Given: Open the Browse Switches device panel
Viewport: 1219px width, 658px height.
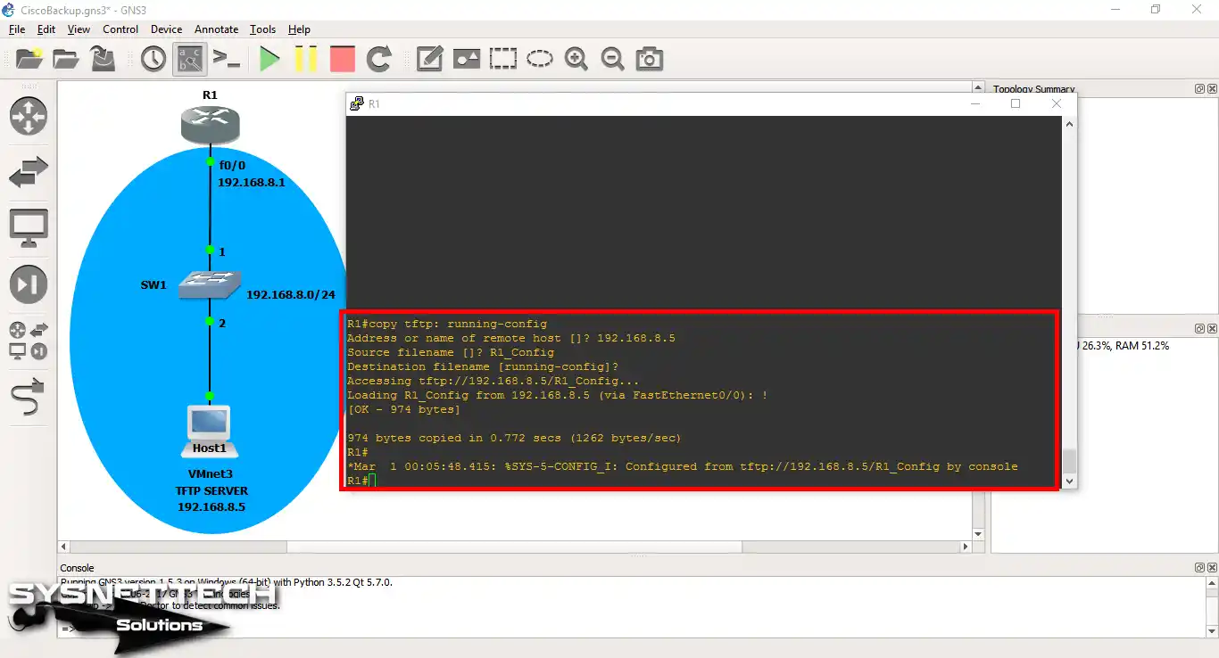Looking at the screenshot, I should (x=28, y=172).
